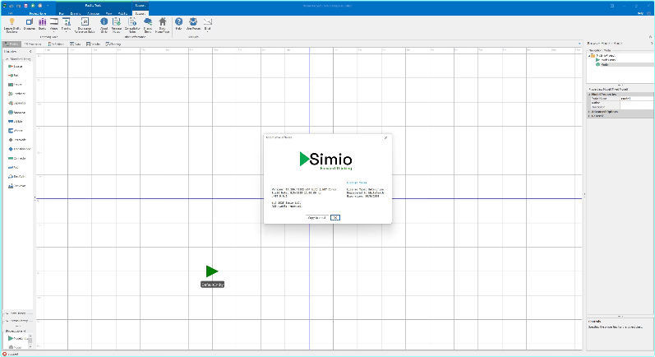The height and width of the screenshot is (357, 655).
Task: Select the TransferNode object in Standard Library
Action: pos(19,149)
